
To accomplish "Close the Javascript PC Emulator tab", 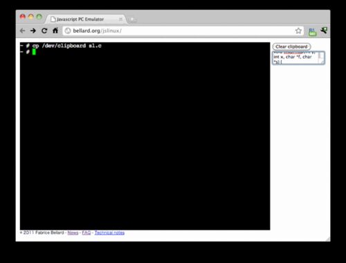I will 120,19.
